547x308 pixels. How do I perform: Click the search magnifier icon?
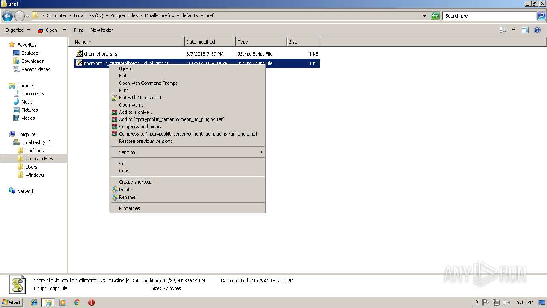(x=541, y=16)
